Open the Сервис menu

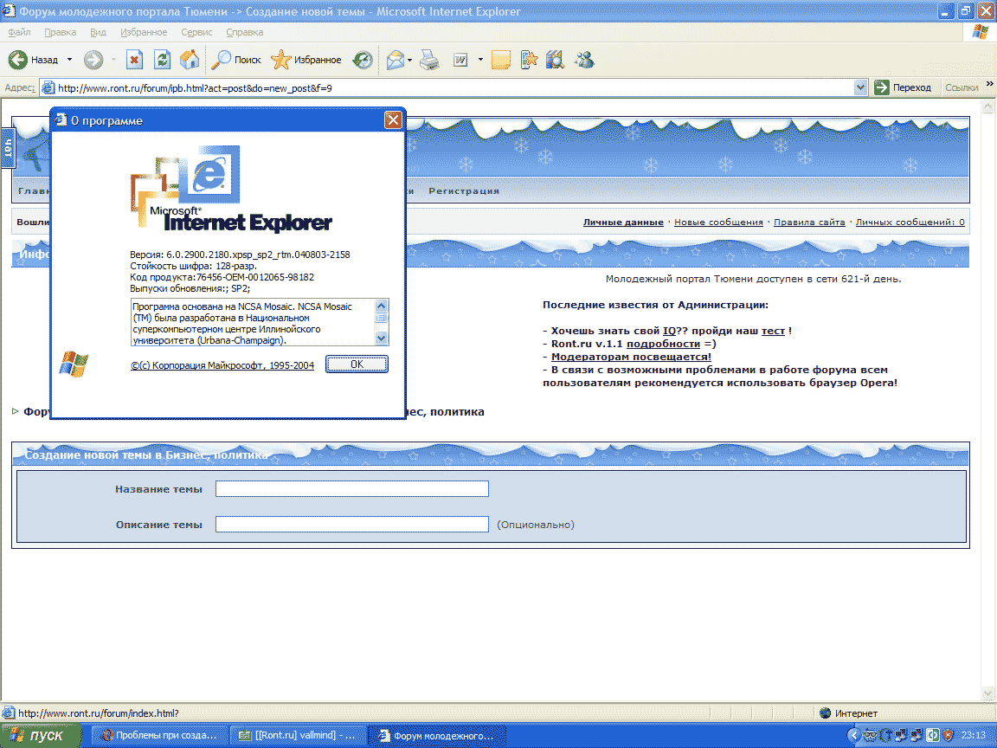197,32
